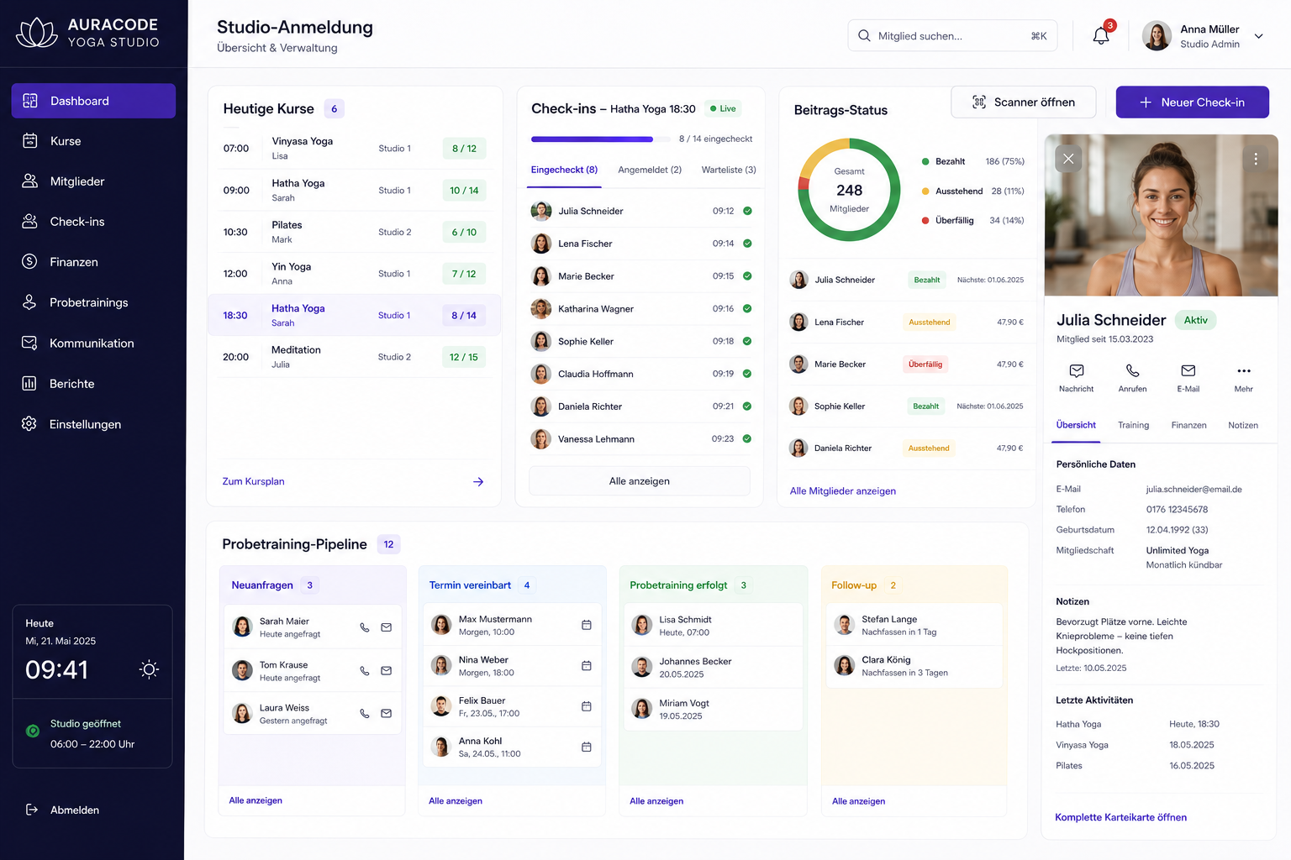Viewport: 1291px width, 860px height.
Task: Toggle the sun theme icon in sidebar
Action: [149, 669]
